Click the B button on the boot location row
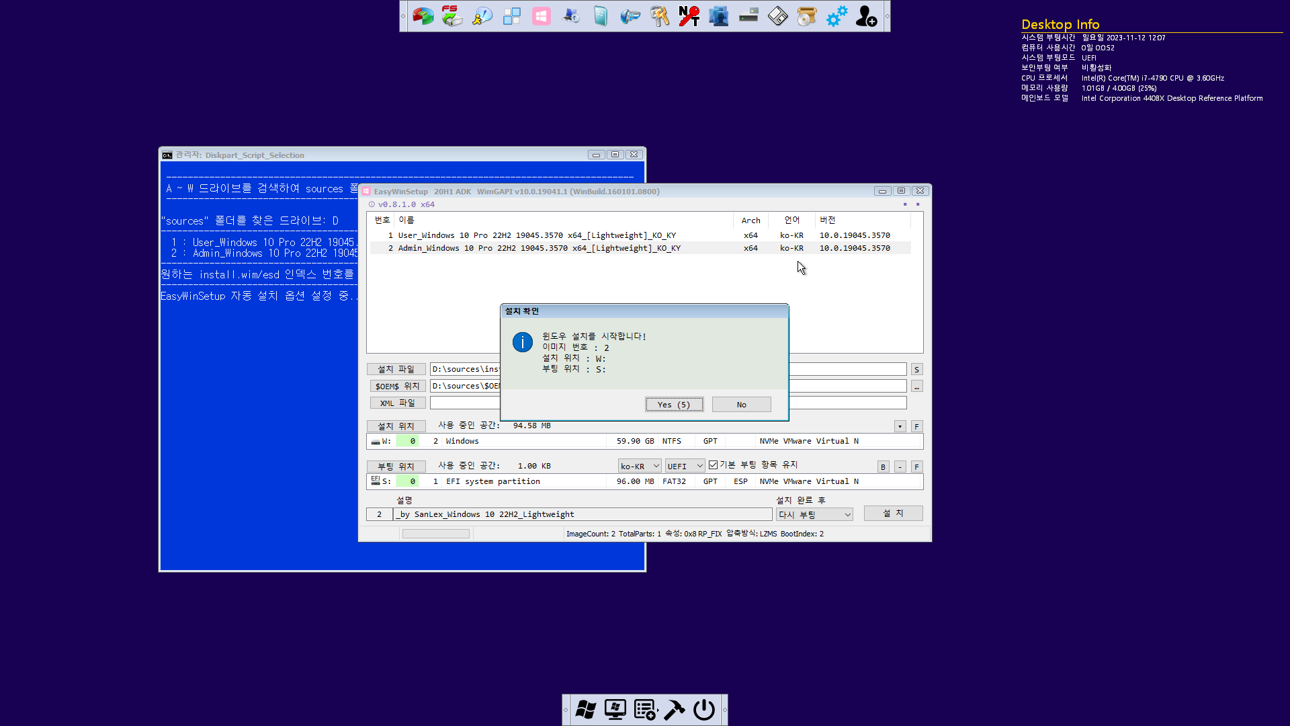The image size is (1290, 726). click(883, 467)
